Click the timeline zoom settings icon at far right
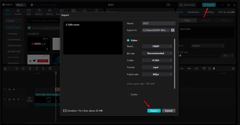The width and height of the screenshot is (240, 125). [x=233, y=68]
